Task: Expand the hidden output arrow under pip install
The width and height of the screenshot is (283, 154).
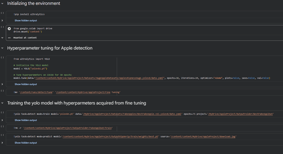Action: tap(2, 20)
